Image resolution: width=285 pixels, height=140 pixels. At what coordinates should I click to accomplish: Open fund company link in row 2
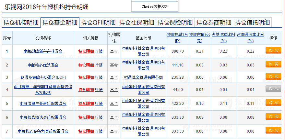(x=144, y=65)
